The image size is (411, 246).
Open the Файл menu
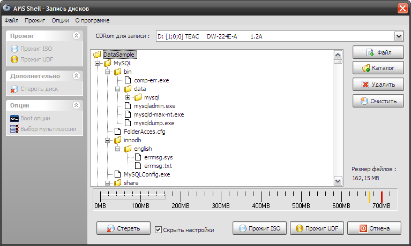[12, 20]
